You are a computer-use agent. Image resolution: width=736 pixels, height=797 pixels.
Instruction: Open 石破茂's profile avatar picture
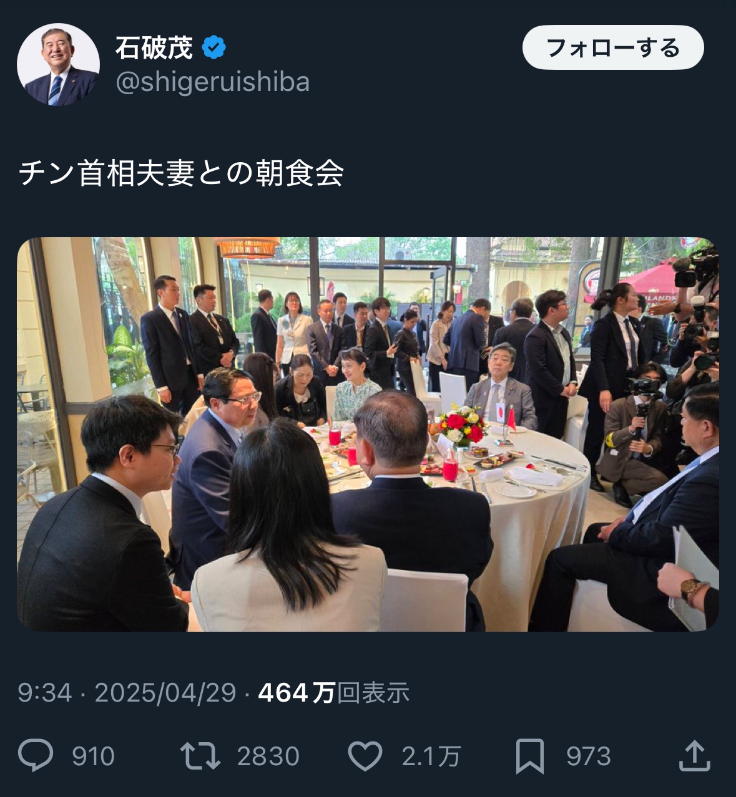point(58,64)
